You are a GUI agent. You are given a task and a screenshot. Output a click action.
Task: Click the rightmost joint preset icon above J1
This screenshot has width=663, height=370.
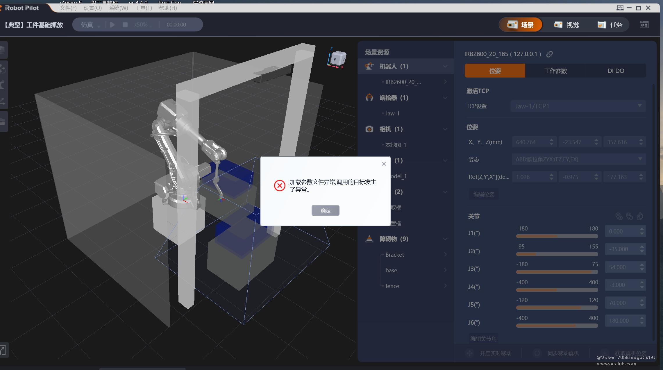[640, 216]
